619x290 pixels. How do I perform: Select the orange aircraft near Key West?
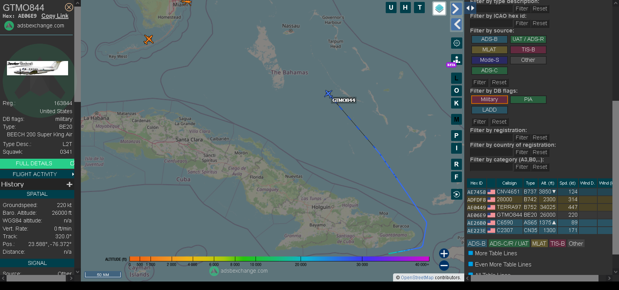[149, 39]
